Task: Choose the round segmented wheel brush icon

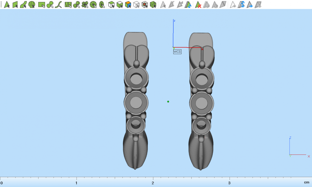Action: (x=93, y=4)
